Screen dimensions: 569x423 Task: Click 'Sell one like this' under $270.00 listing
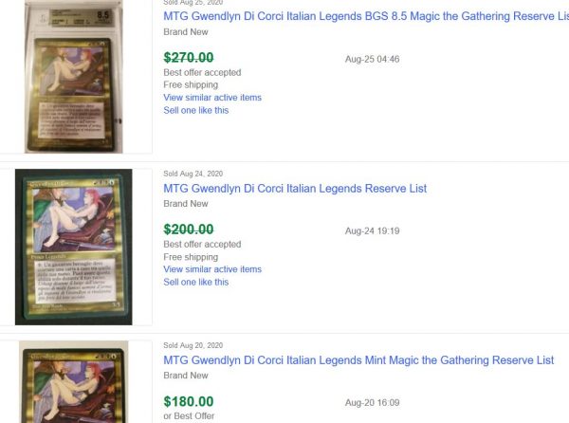click(196, 110)
